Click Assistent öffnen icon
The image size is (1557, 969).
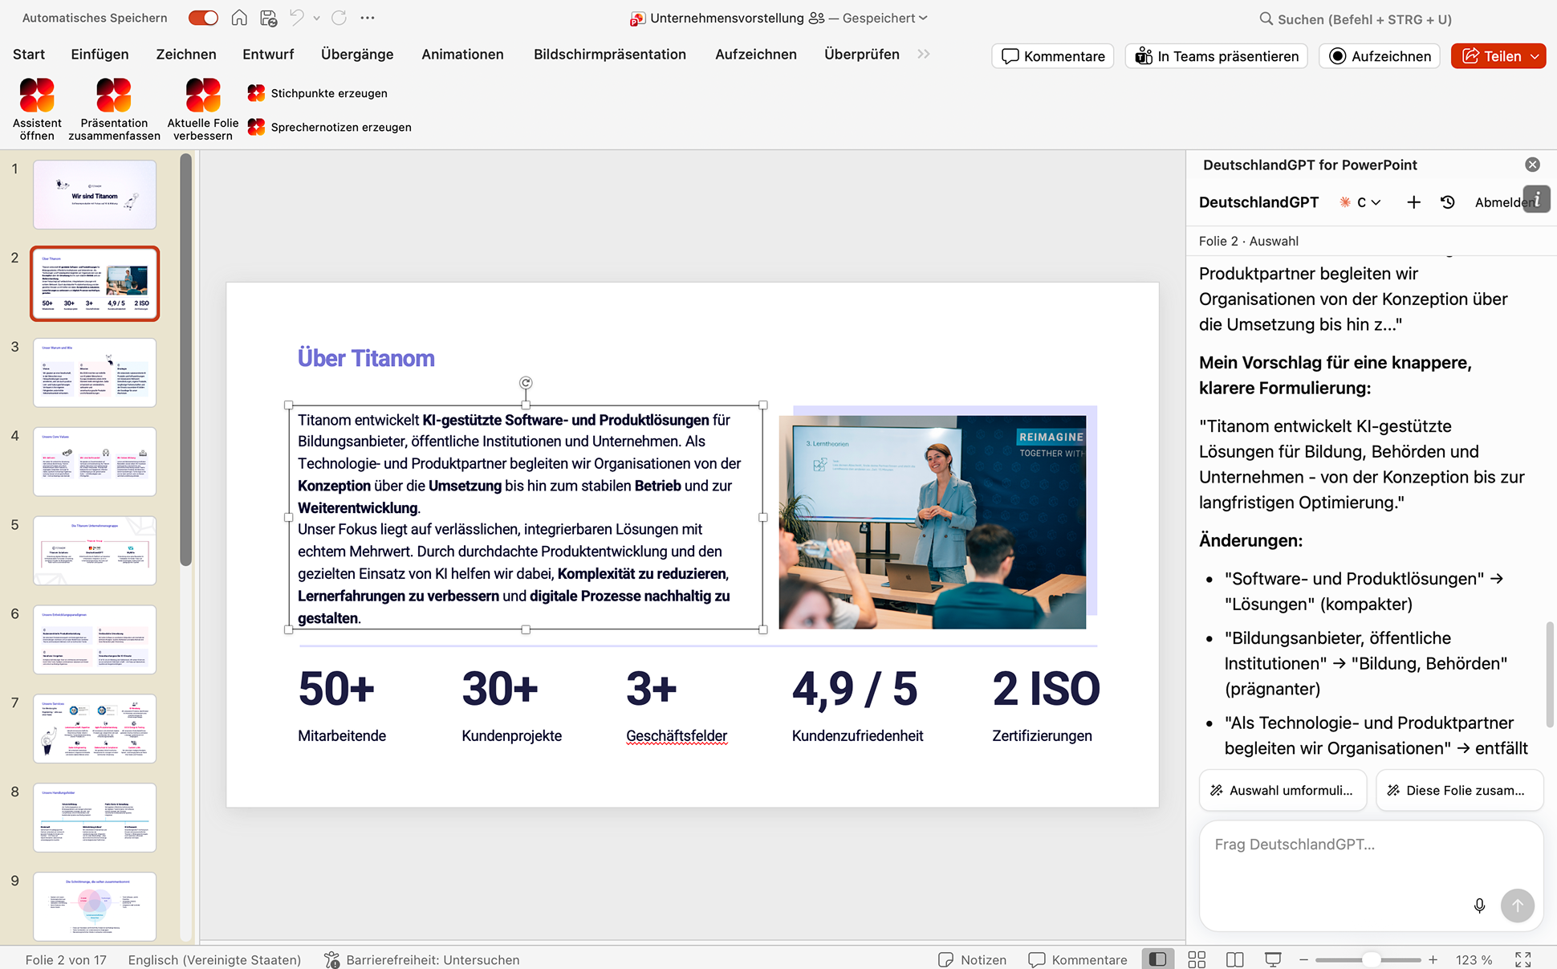pos(37,109)
